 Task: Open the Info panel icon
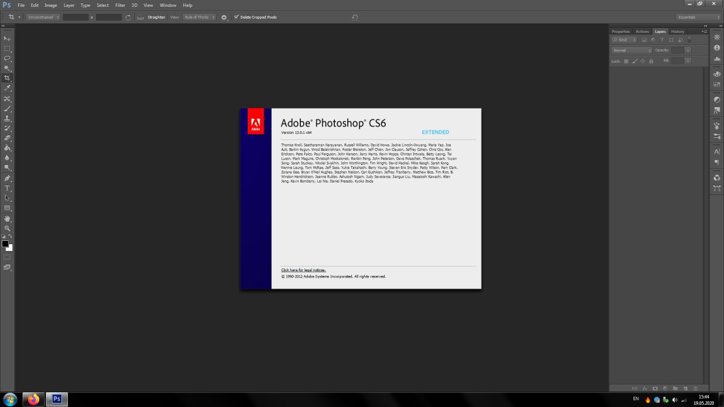(717, 48)
